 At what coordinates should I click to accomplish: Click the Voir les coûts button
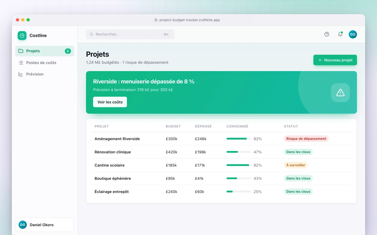coord(110,102)
